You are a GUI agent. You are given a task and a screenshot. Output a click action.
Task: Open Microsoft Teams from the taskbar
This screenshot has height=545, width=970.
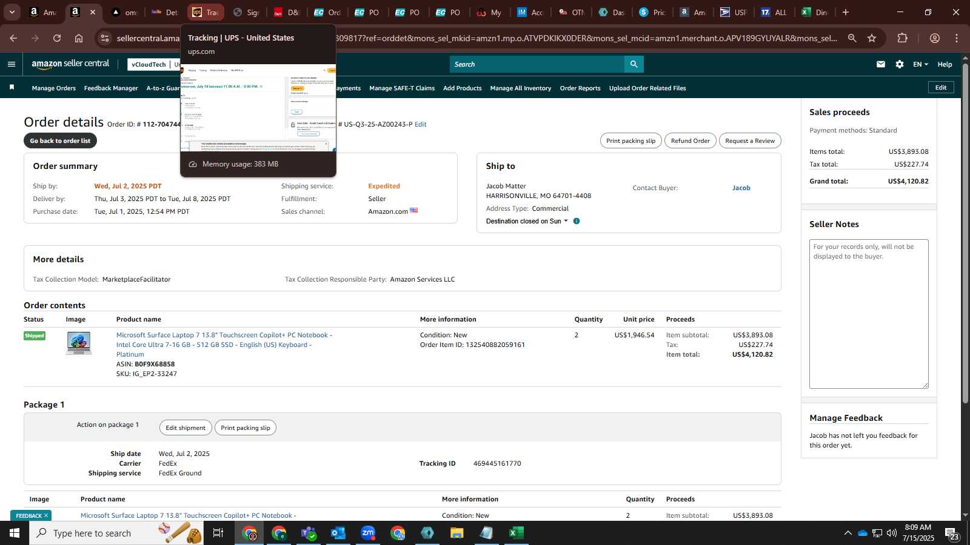coord(309,533)
